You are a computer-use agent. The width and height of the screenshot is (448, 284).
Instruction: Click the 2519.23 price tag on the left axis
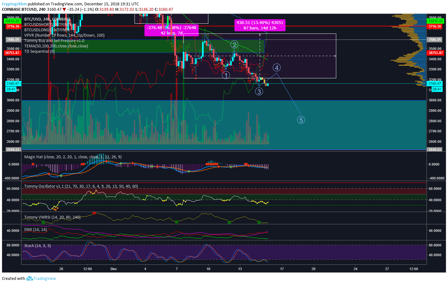[x=13, y=150]
